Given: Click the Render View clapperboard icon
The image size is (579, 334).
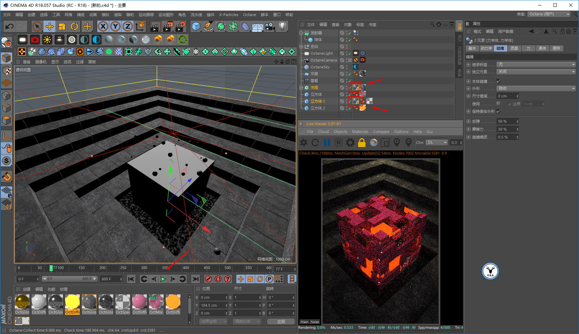Looking at the screenshot, I should click(x=155, y=26).
